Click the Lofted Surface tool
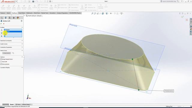This screenshot has width=192, height=108. pos(19,7)
